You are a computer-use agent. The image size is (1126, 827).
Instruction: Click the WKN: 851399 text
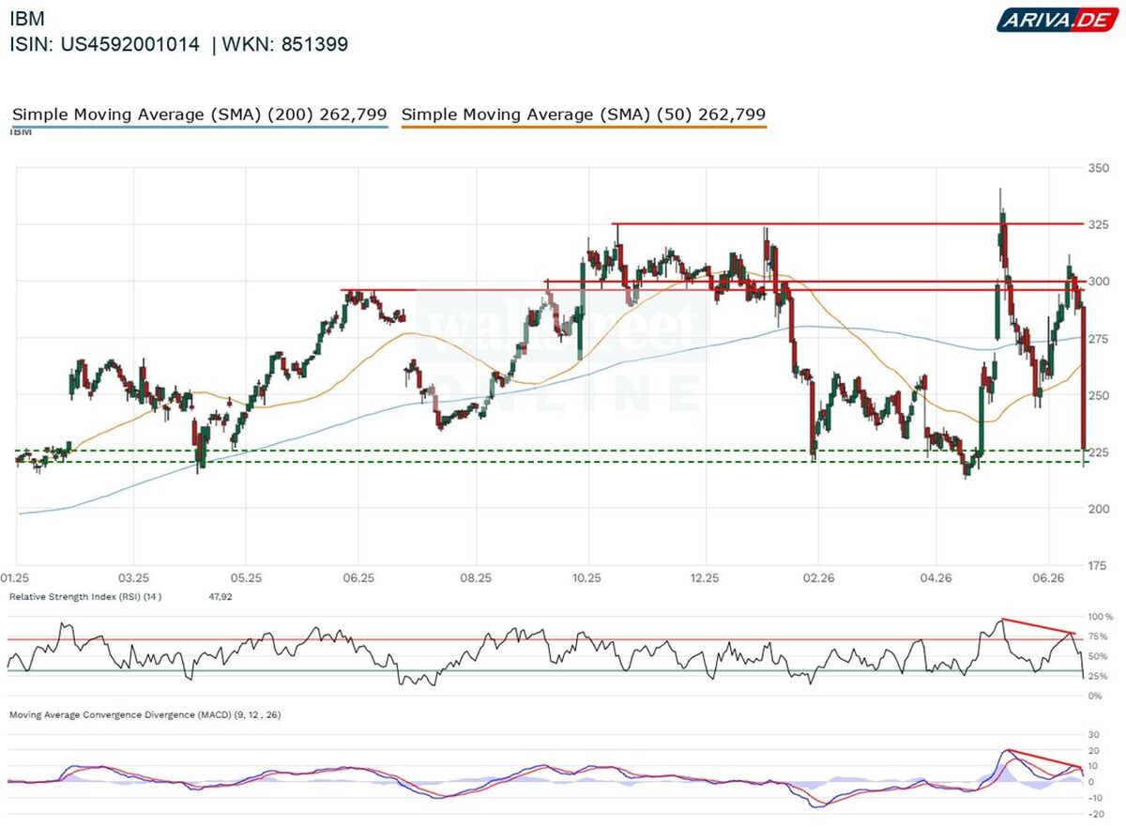pos(285,44)
